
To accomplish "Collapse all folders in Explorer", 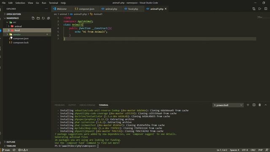I will click(x=49, y=18).
